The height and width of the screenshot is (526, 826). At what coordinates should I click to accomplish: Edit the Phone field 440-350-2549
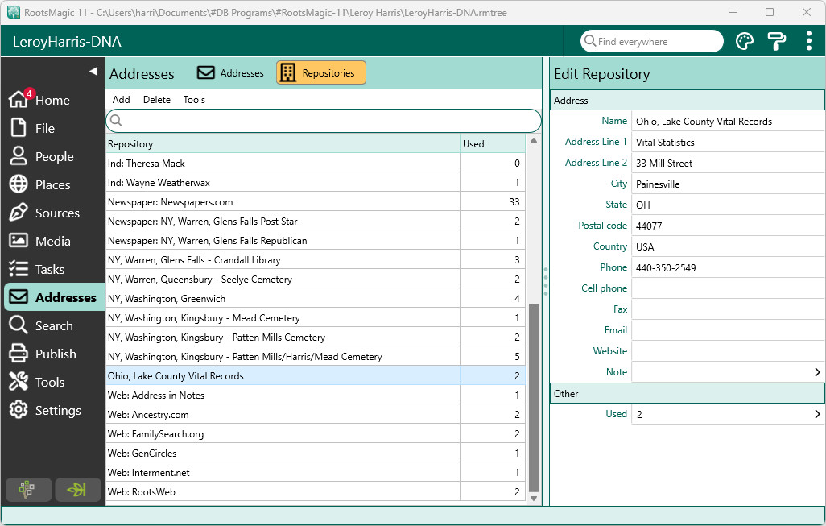(728, 267)
